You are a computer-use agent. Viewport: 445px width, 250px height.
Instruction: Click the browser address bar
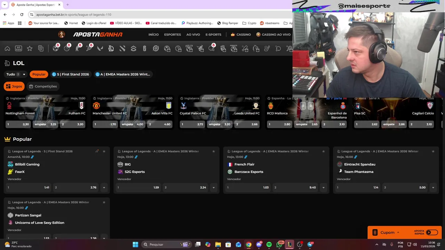point(160,15)
